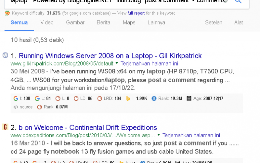260x163 pixels.
Task: Click the Anda mengunjungi halaman ini pada 17/10/22 text
Action: [x=73, y=88]
